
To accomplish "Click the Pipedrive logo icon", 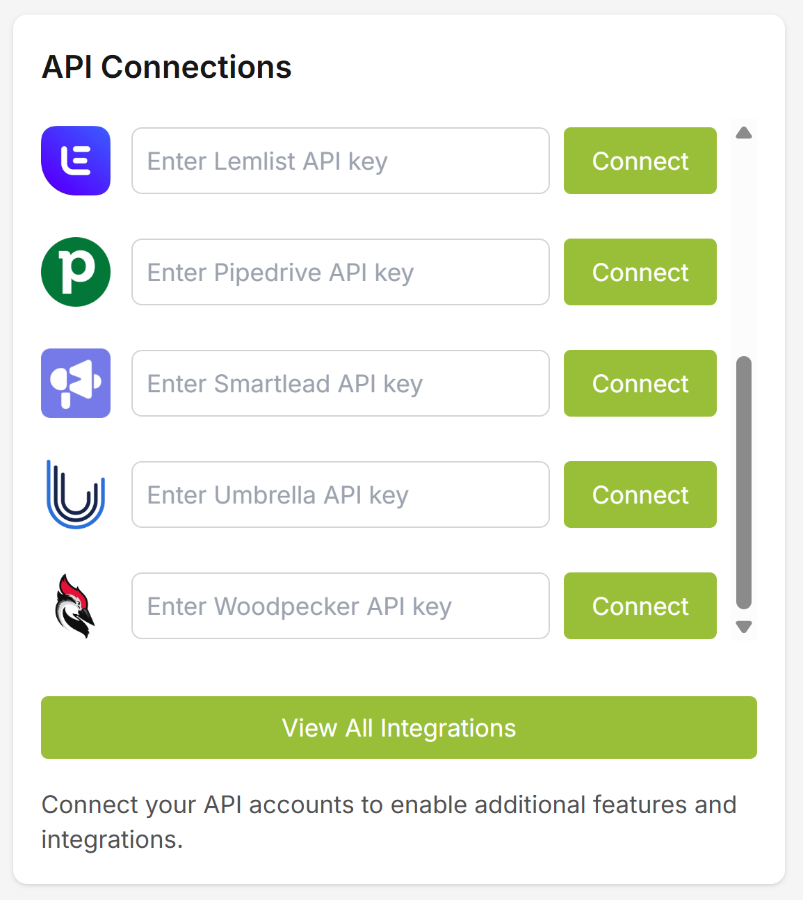I will click(x=76, y=272).
